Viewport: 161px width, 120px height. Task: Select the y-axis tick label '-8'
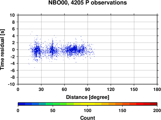coord(13,77)
